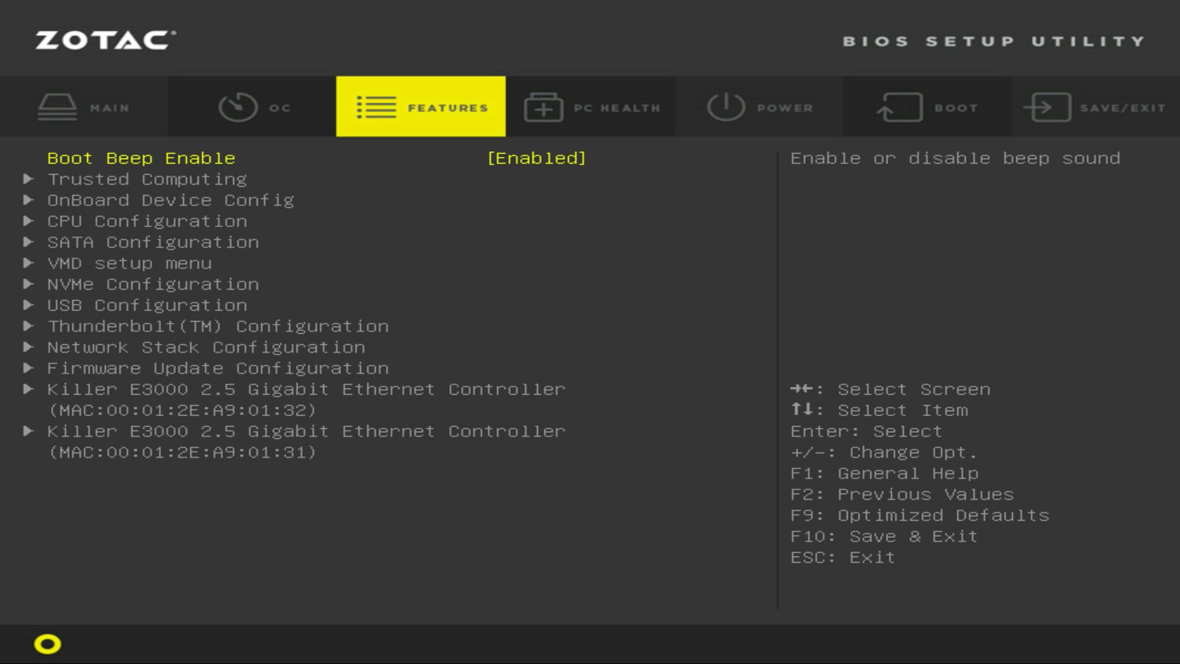Switch to the POWER tab label
Image resolution: width=1180 pixels, height=664 pixels.
784,108
